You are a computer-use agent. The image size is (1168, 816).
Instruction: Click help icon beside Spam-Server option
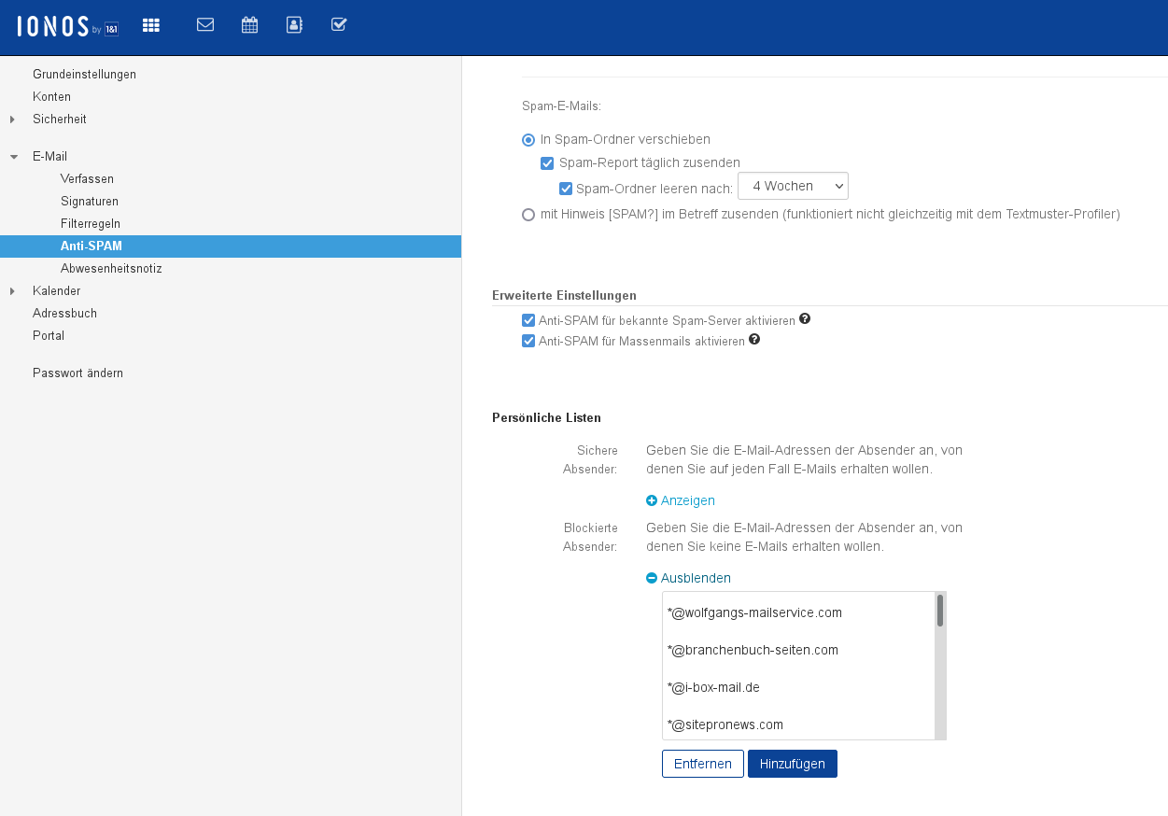tap(805, 318)
